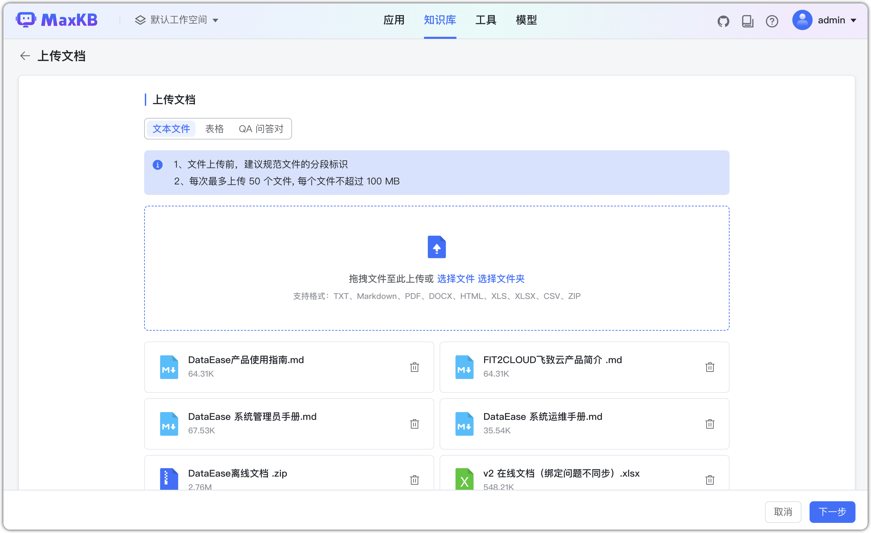Open the 模型 menu
Viewport: 871px width, 533px height.
pos(526,20)
